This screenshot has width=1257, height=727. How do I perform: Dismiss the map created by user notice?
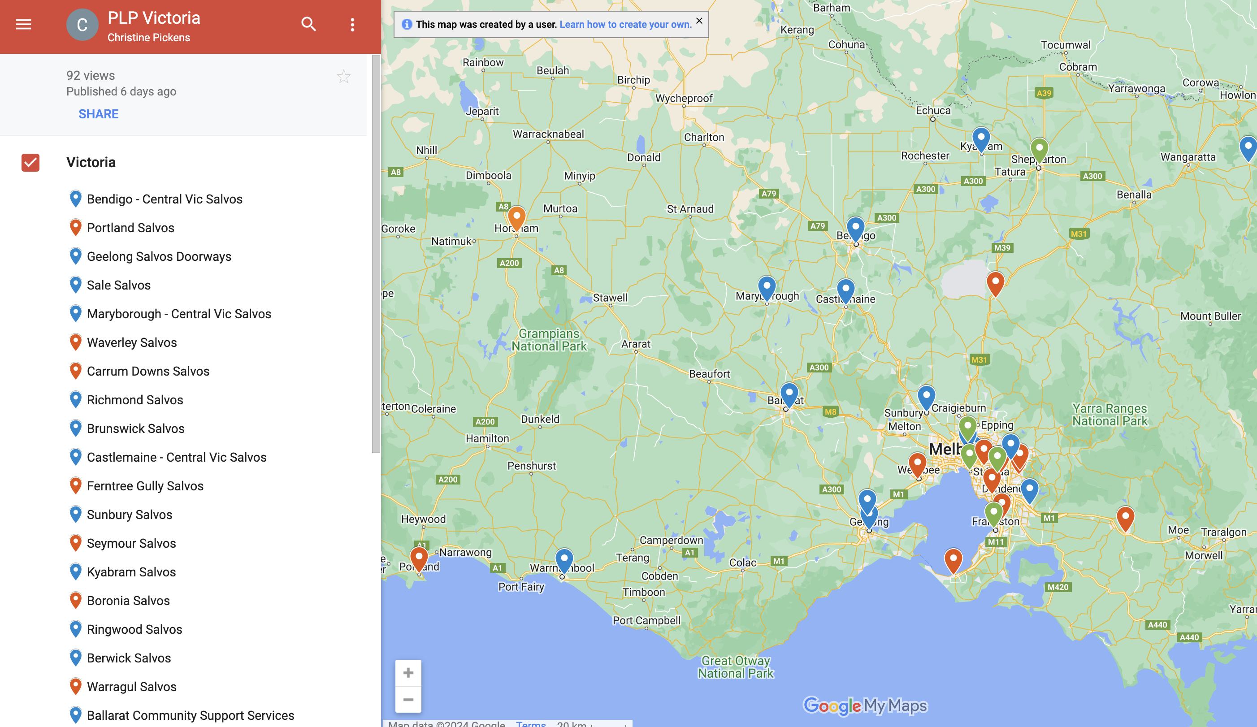(x=699, y=21)
